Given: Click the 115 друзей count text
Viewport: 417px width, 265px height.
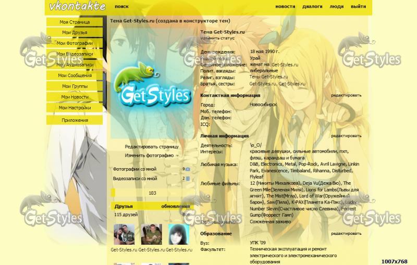Looking at the screenshot, I should pyautogui.click(x=126, y=214).
